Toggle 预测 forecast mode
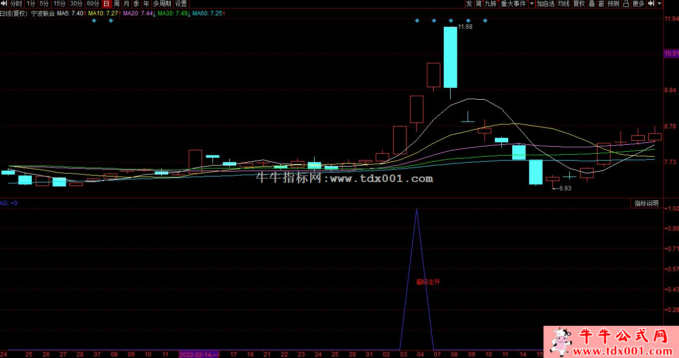679x358 pixels. (613, 3)
